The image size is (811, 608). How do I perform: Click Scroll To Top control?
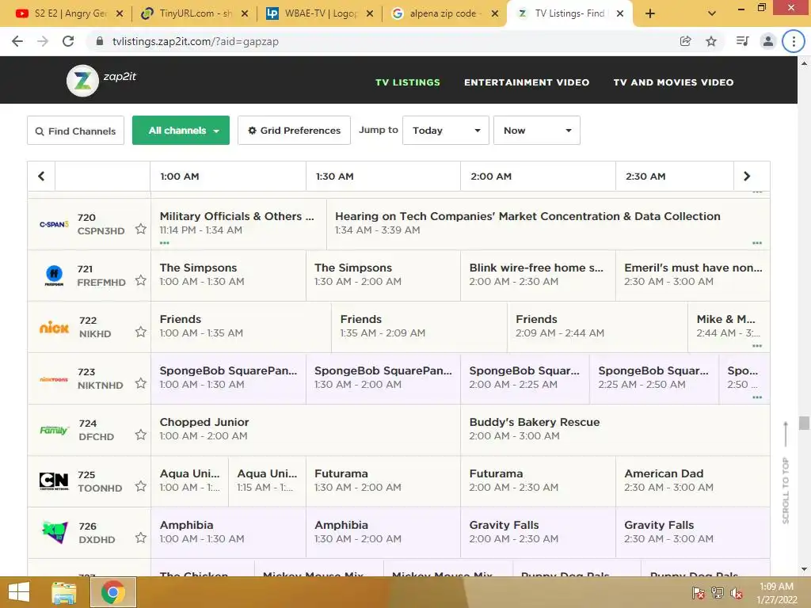pos(786,472)
